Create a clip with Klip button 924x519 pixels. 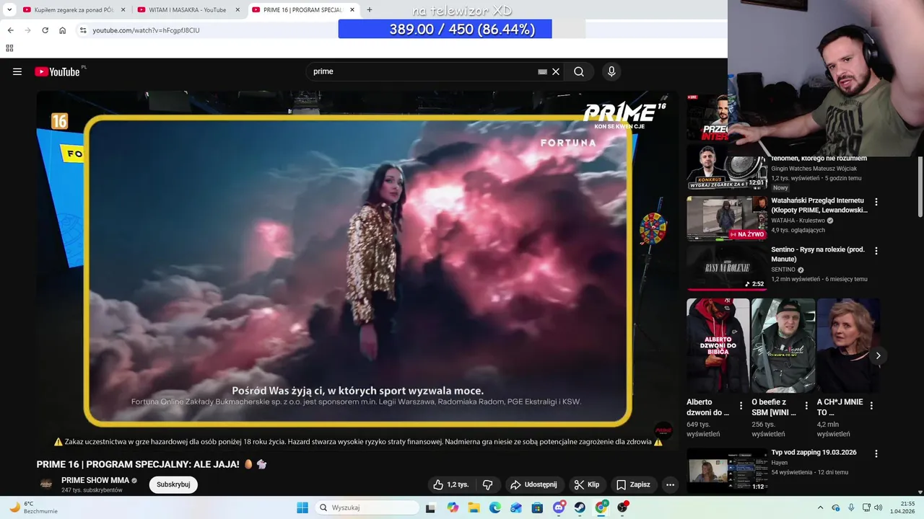point(587,484)
